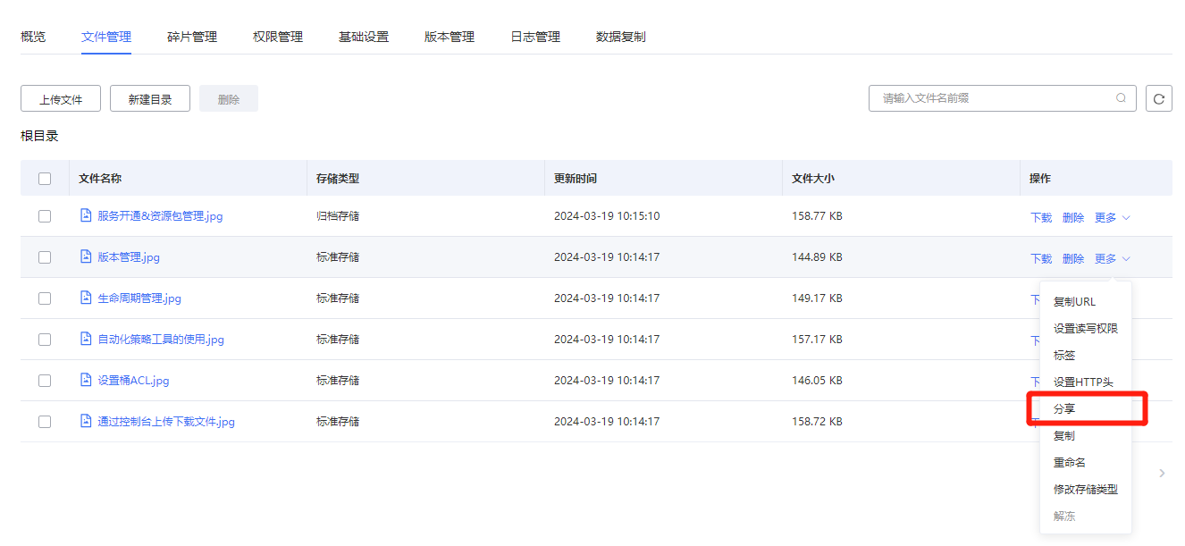This screenshot has width=1185, height=546.
Task: Click the 上传文件 button
Action: 61,99
